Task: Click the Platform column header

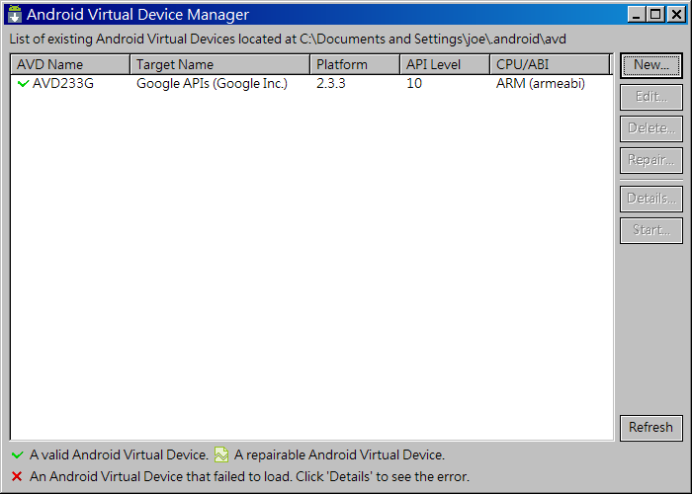Action: point(354,64)
